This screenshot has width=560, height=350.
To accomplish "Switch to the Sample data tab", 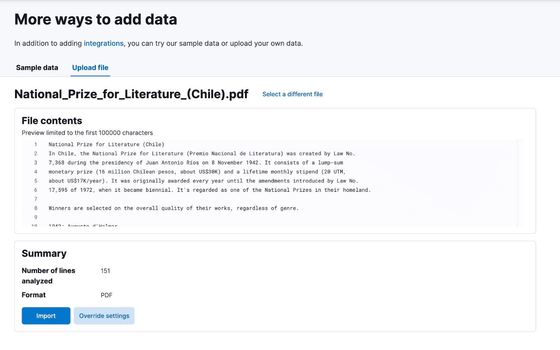I will (37, 67).
